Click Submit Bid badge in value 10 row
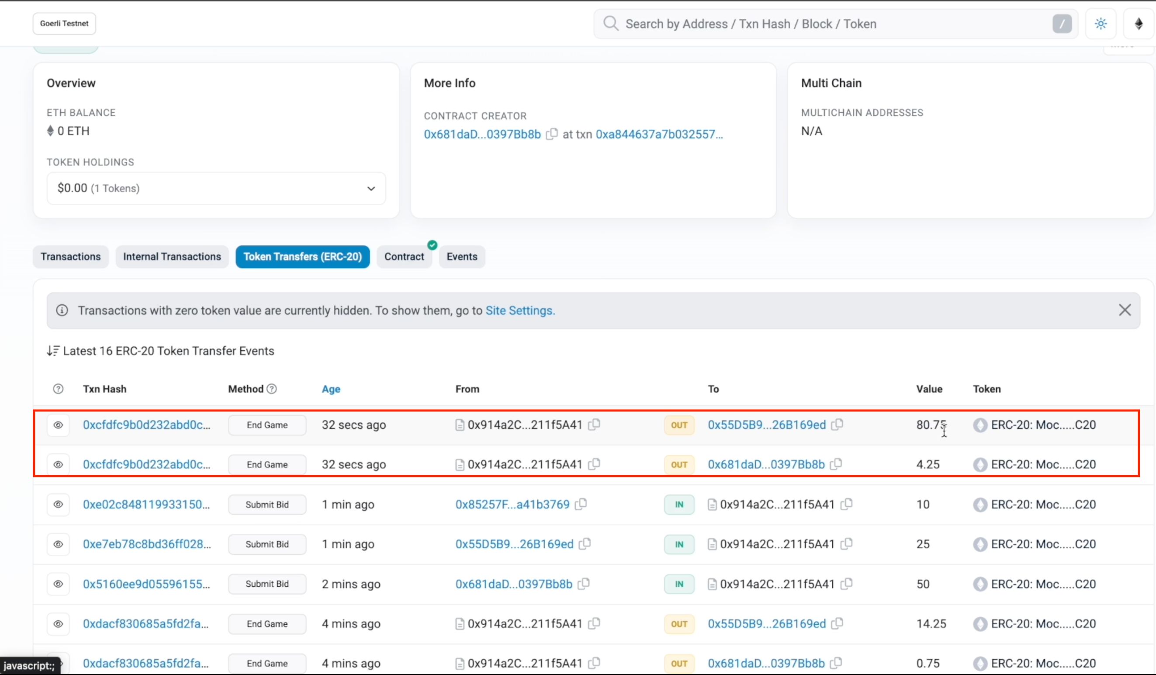Viewport: 1156px width, 675px height. pos(267,504)
